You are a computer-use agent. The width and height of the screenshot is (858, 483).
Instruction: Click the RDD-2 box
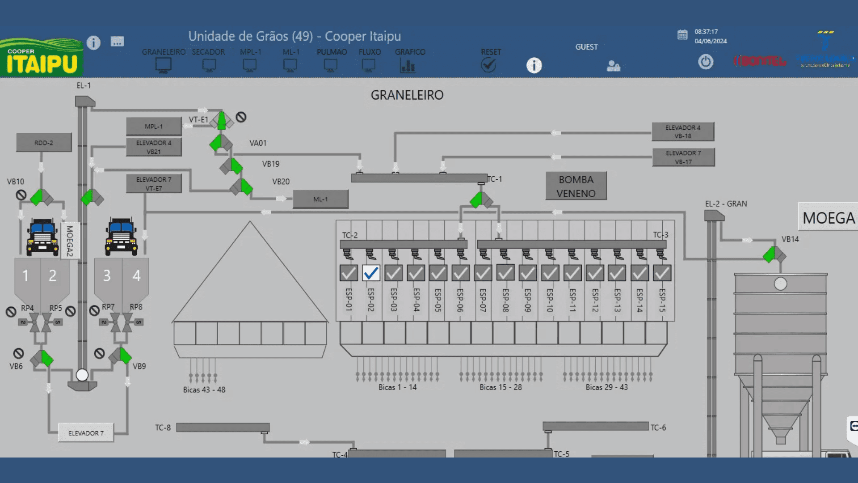44,143
